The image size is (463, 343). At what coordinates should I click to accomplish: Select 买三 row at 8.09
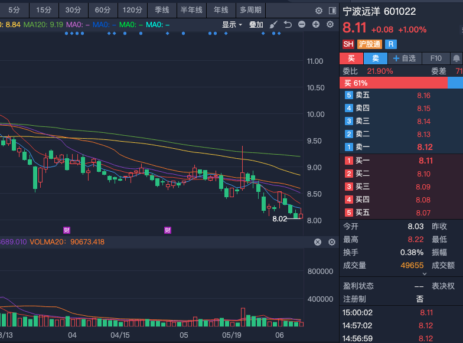coord(402,187)
